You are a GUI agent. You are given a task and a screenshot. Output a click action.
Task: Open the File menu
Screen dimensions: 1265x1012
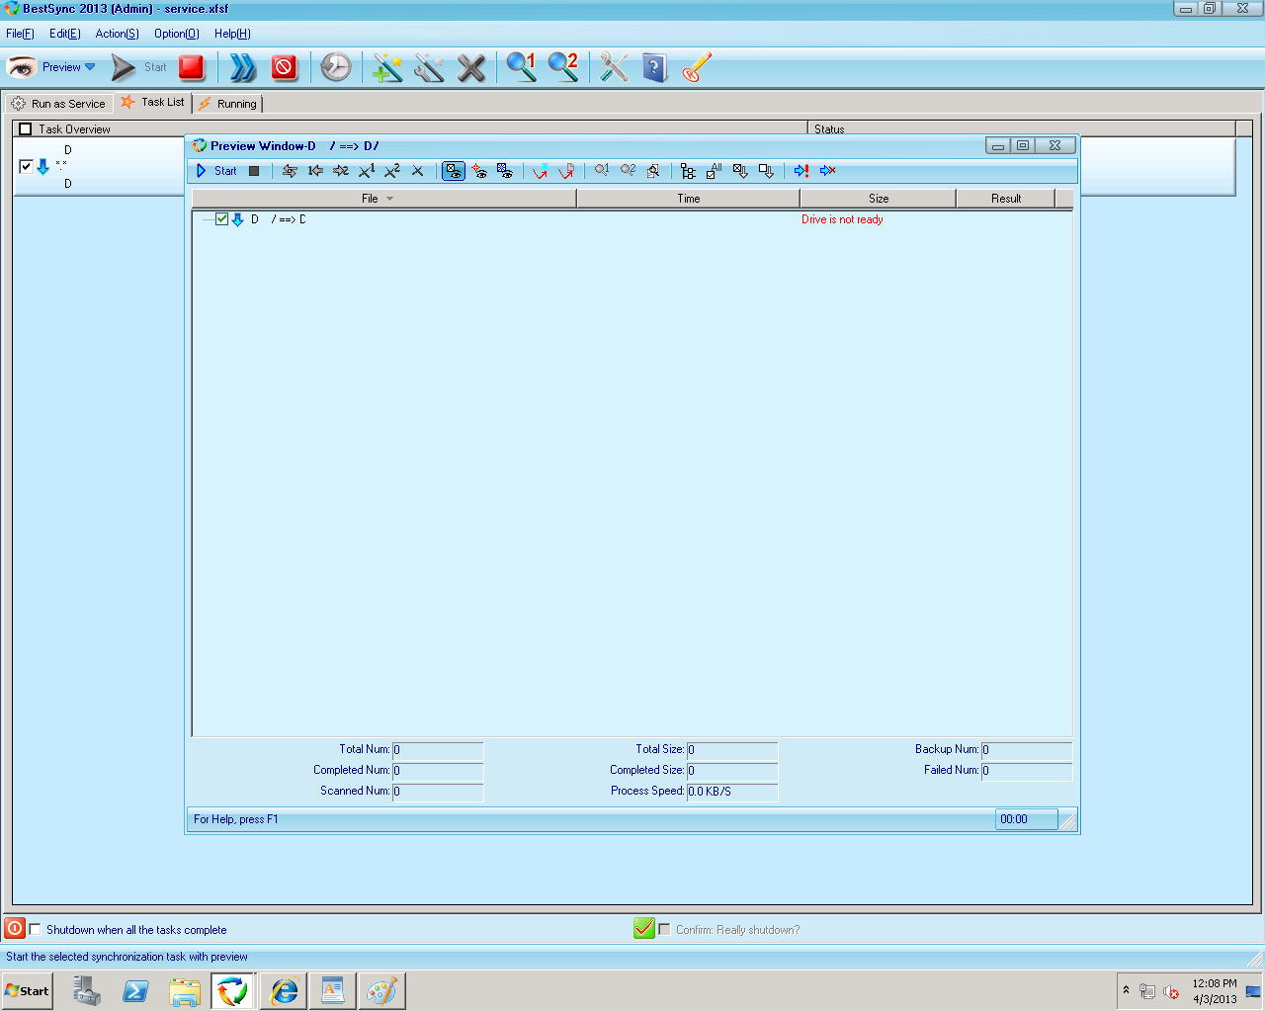(x=20, y=34)
